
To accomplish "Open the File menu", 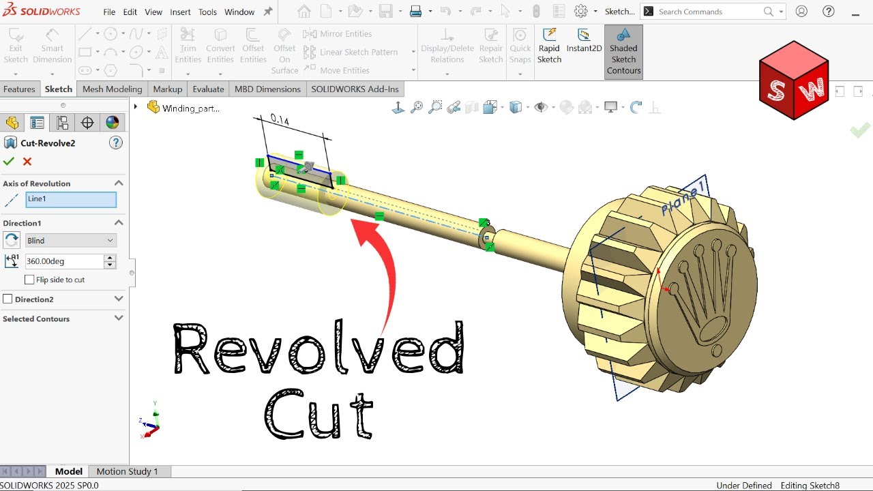I will click(109, 12).
